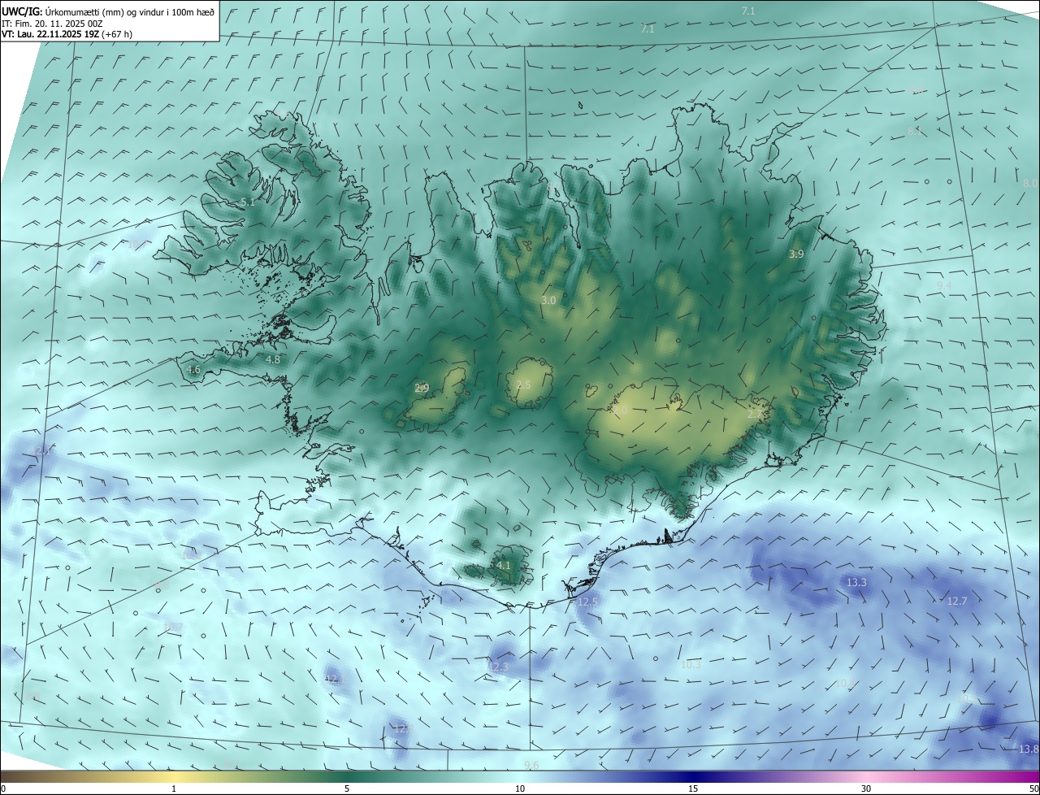Click the 8.0 value on the map
The width and height of the screenshot is (1040, 795).
click(1030, 183)
